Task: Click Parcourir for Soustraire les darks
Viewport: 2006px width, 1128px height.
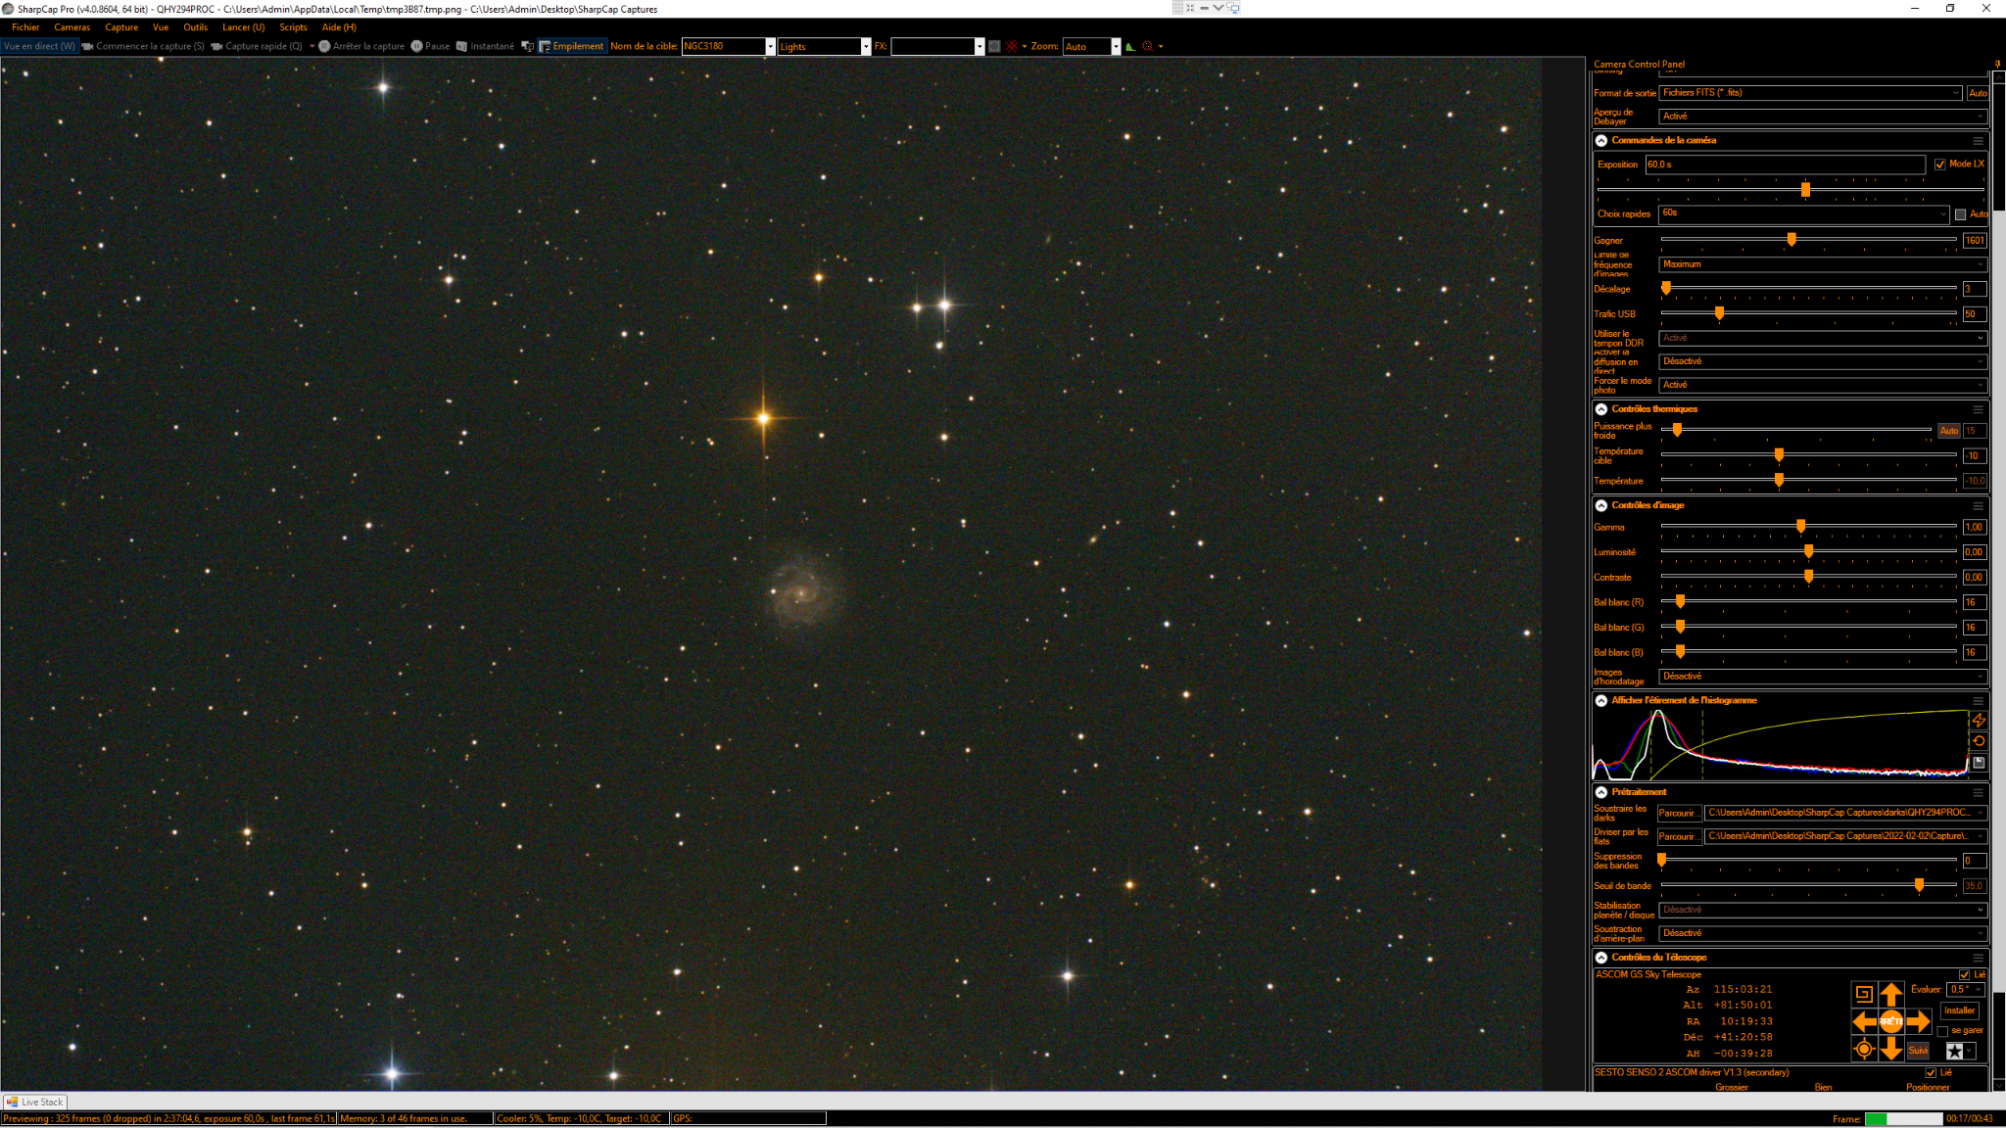Action: click(1679, 814)
